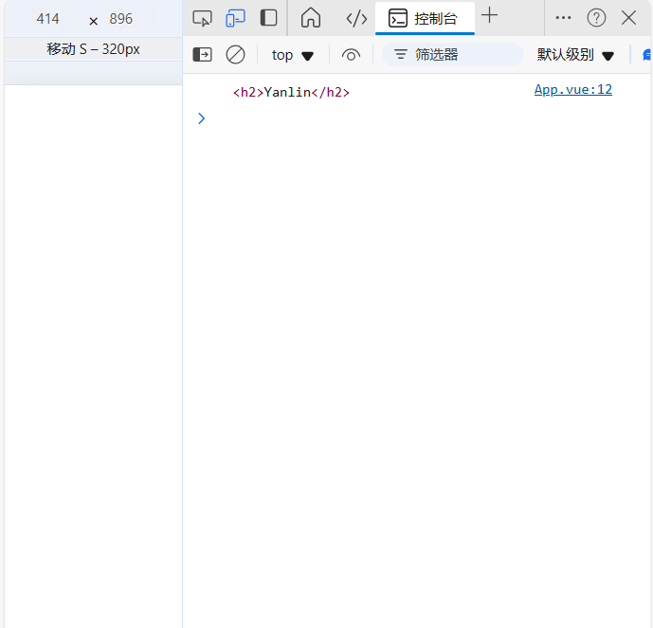Toggle device emulation mode
The image size is (653, 628).
coord(235,18)
